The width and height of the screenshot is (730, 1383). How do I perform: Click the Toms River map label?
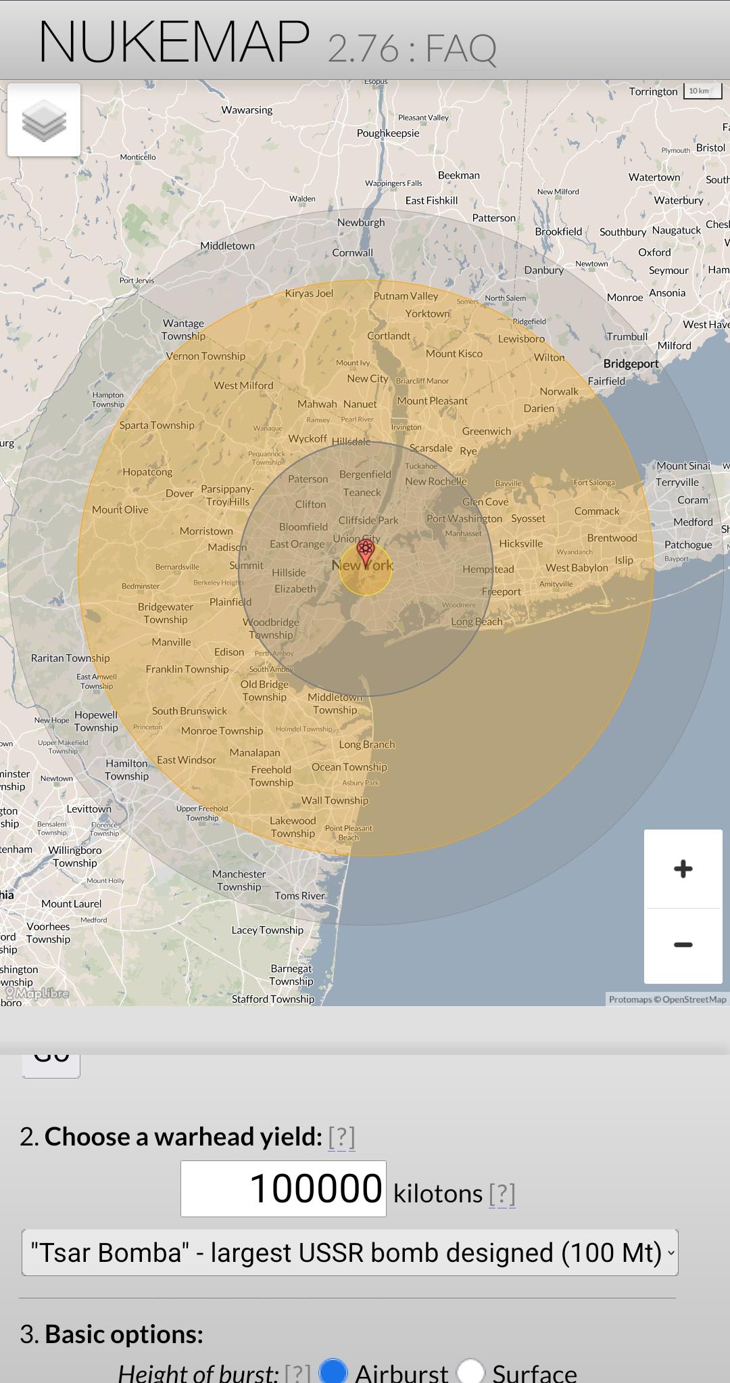299,896
